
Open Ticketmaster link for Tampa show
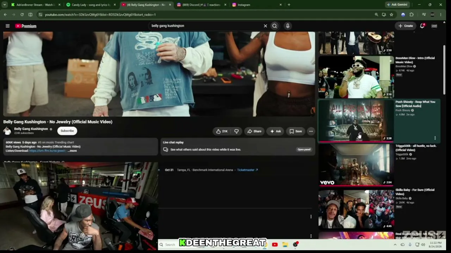[x=247, y=170]
